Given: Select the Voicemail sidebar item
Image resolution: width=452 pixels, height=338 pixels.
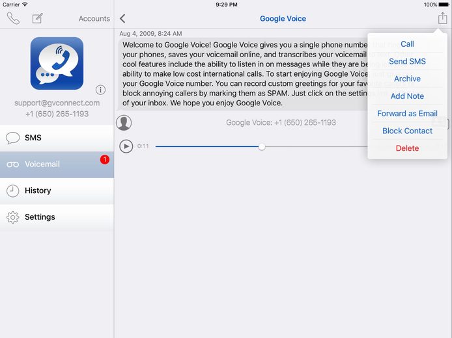Looking at the screenshot, I should (57, 164).
